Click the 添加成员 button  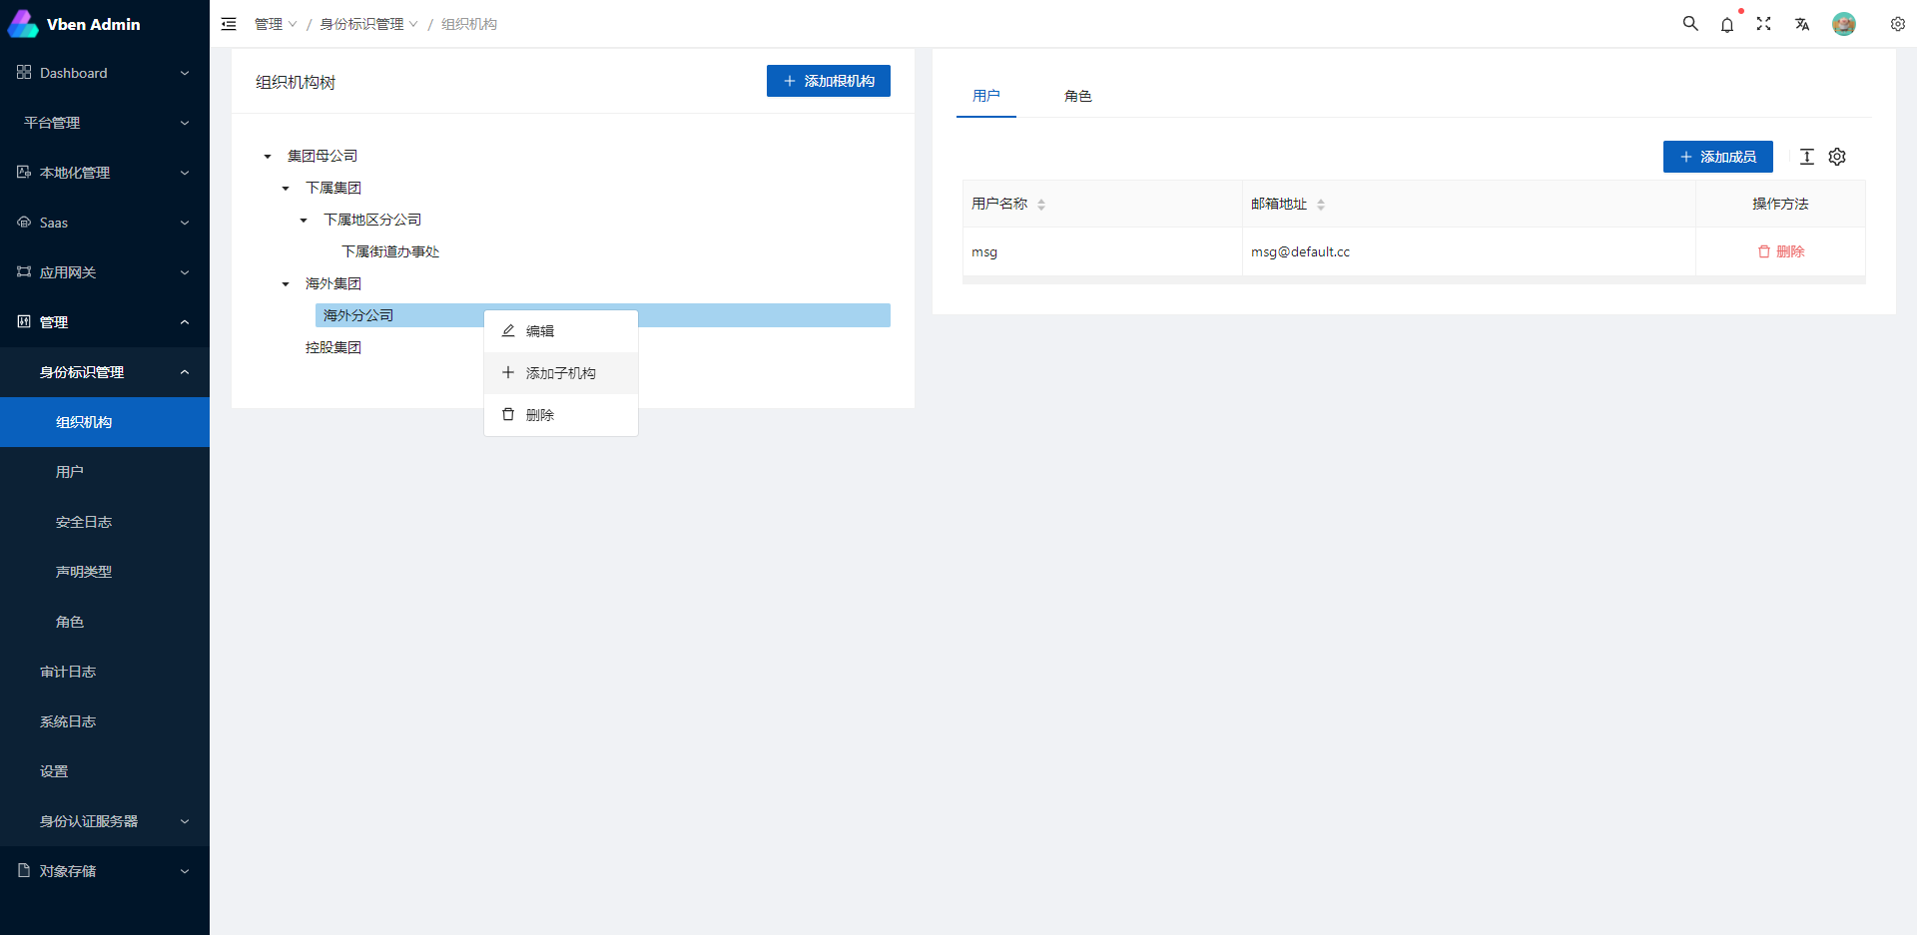click(1717, 157)
